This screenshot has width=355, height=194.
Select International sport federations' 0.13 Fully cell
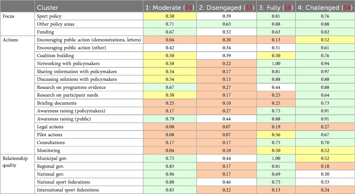[x=276, y=190]
